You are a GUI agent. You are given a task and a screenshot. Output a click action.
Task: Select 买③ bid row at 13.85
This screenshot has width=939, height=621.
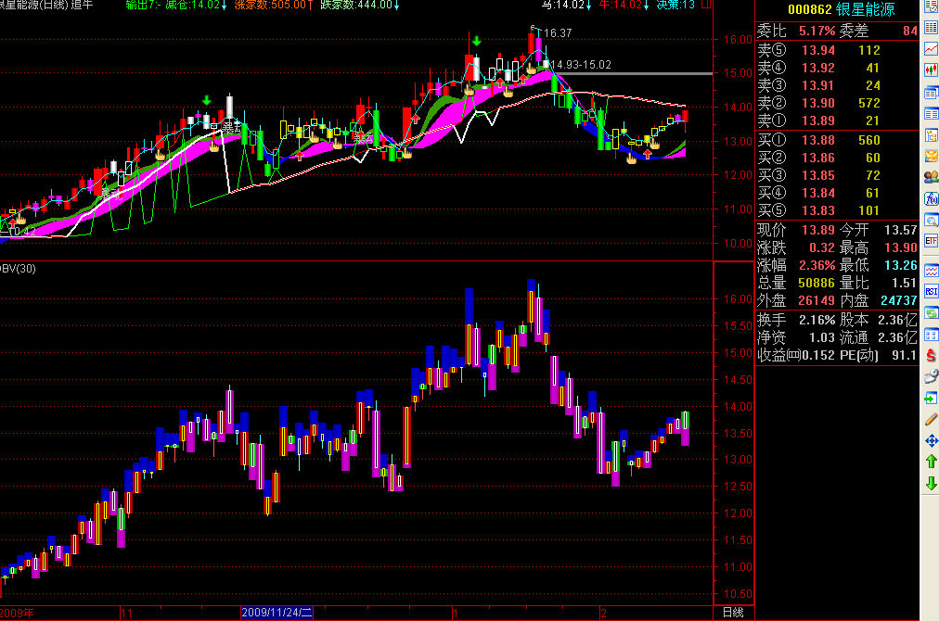837,175
